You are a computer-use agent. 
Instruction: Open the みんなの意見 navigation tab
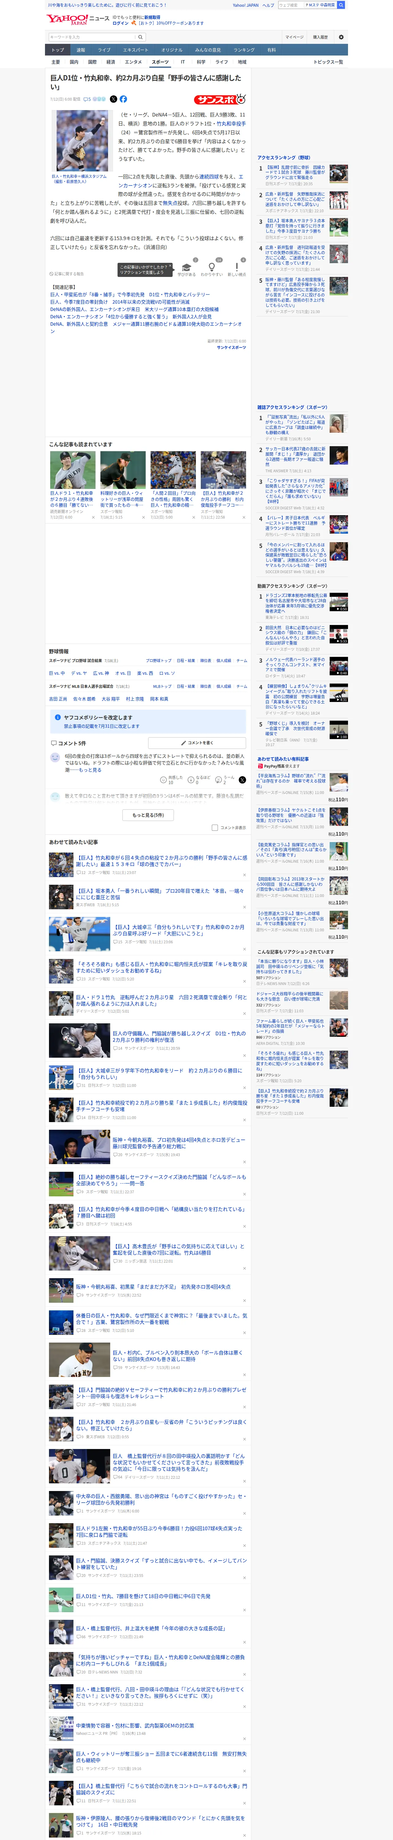pos(208,50)
